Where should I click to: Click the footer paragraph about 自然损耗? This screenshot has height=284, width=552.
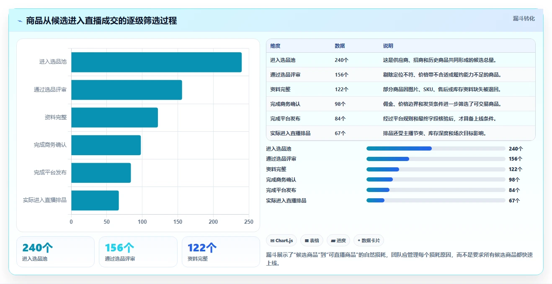point(400,259)
